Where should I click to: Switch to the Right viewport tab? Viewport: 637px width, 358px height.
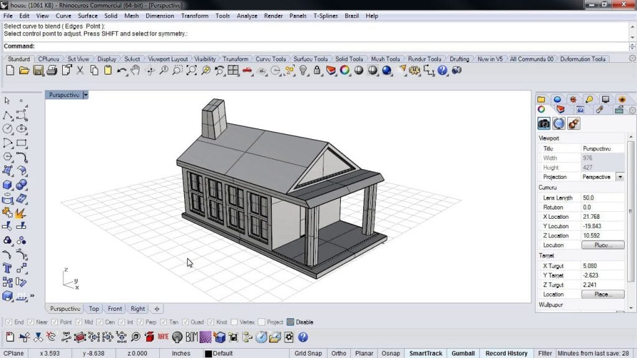pos(137,308)
